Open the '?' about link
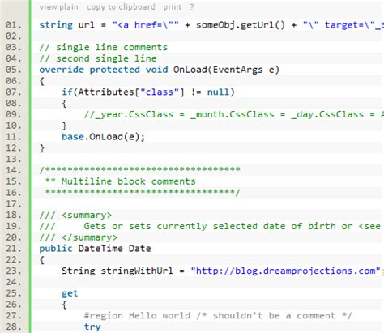This screenshot has height=333, width=384. pos(192,7)
